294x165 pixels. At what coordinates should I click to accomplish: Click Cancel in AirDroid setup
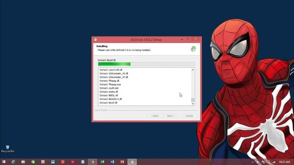coord(189,116)
